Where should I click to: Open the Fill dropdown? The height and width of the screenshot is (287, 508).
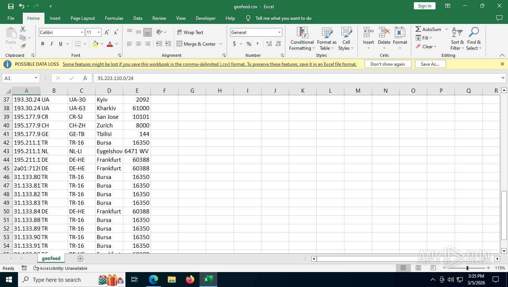424,38
